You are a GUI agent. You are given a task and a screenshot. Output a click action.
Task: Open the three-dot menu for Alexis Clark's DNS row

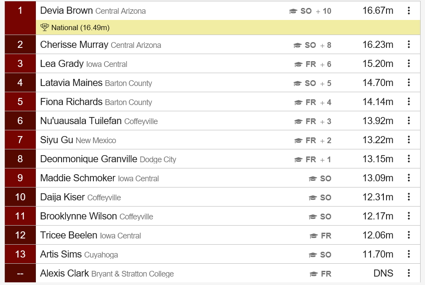(x=408, y=273)
